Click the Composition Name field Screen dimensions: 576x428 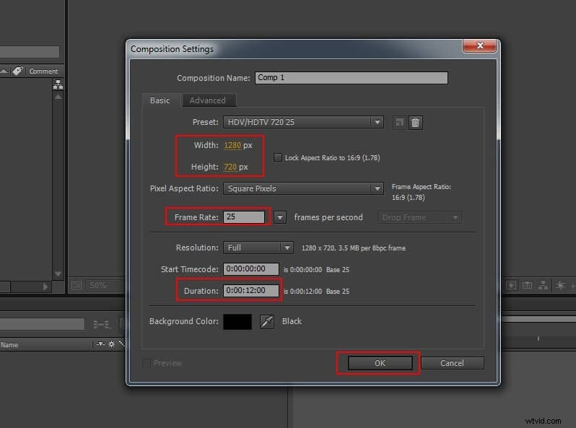[x=352, y=77]
